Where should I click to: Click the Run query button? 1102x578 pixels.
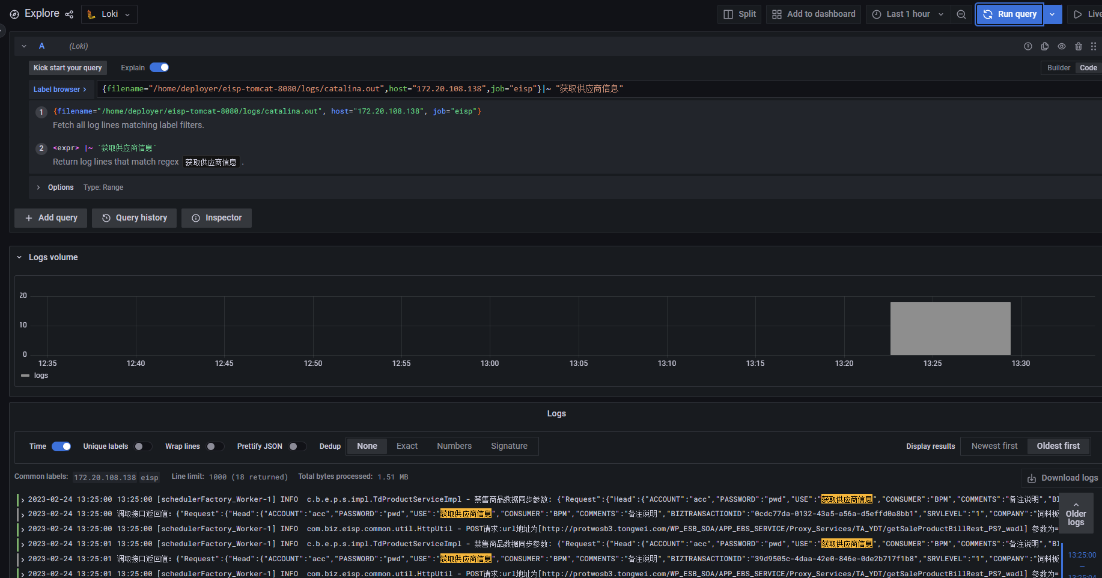1010,14
